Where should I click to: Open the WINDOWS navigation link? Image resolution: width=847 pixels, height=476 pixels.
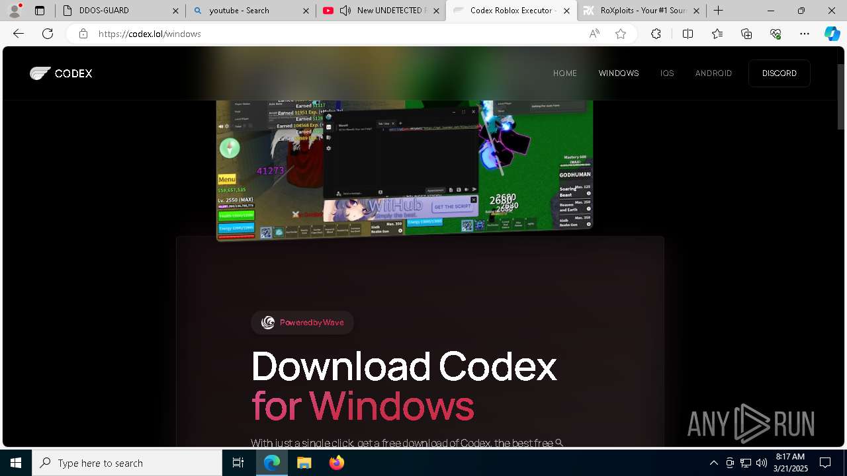(619, 73)
